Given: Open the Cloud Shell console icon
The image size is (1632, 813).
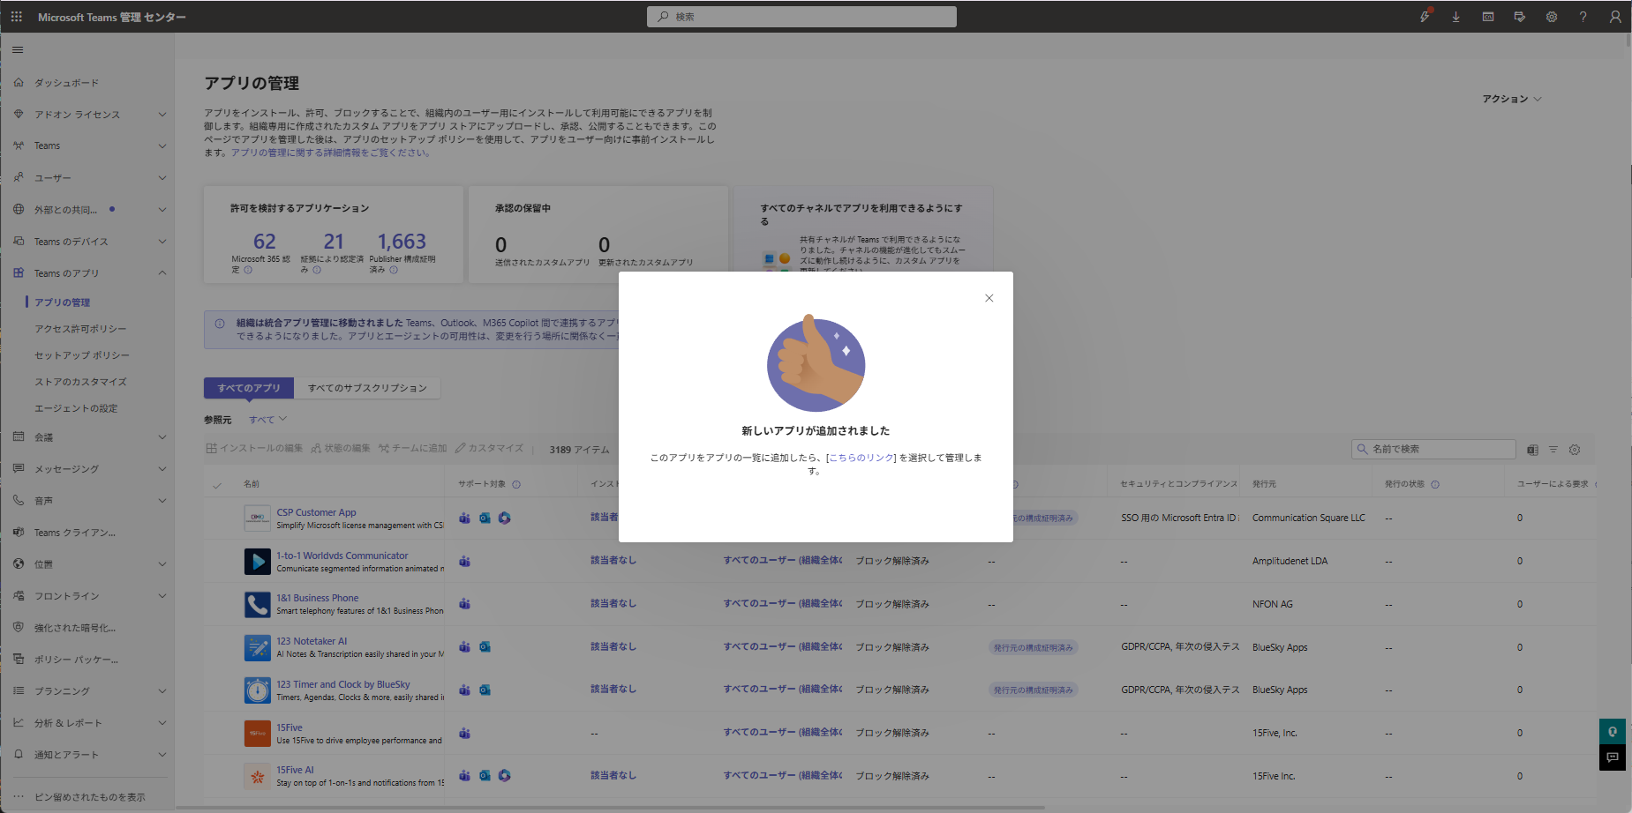Looking at the screenshot, I should coord(1488,17).
